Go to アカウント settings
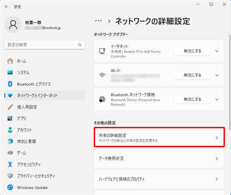The image size is (231, 195). [45, 130]
